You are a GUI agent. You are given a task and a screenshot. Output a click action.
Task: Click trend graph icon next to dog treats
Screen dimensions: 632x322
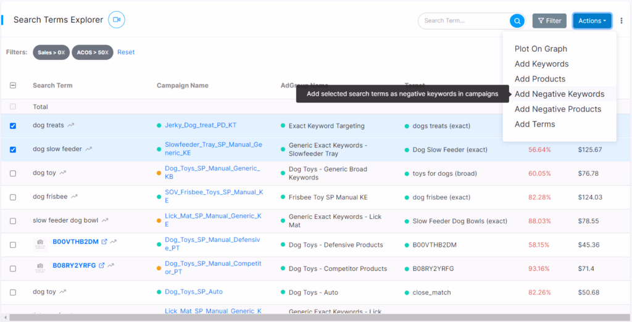(x=71, y=125)
